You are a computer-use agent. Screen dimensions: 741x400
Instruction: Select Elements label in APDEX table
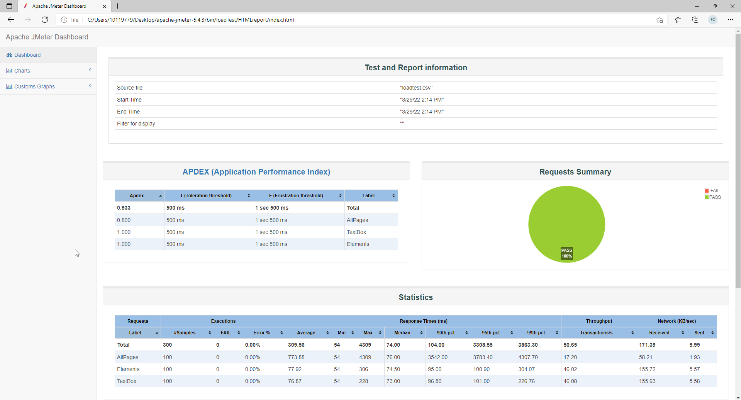click(x=358, y=244)
